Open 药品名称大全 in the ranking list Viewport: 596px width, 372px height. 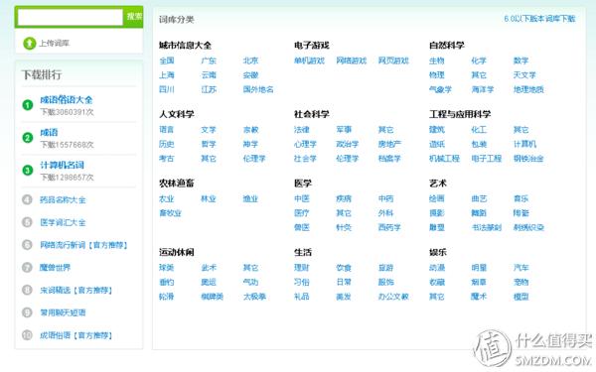(63, 200)
